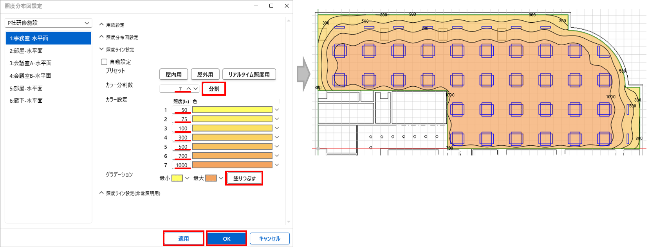Enable the 自動設定 checkbox
The height and width of the screenshot is (248, 648).
104,62
